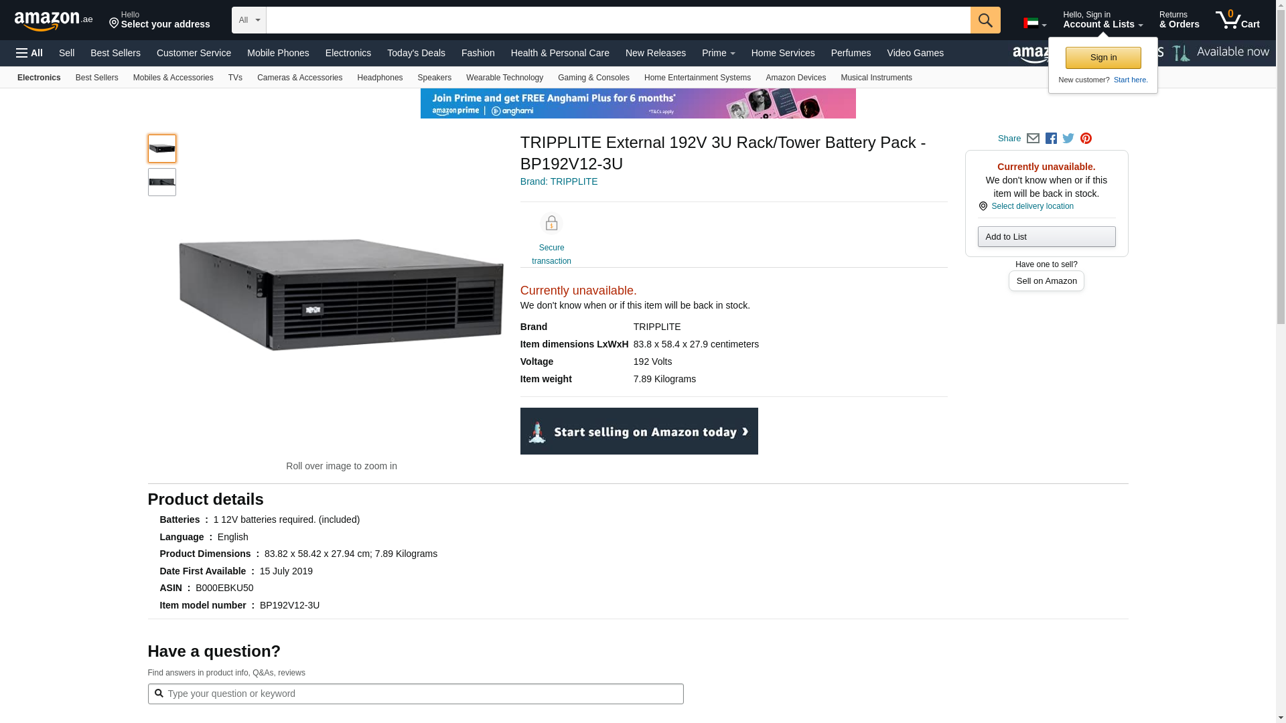
Task: Open the UAE flag language selector
Action: 1034,23
